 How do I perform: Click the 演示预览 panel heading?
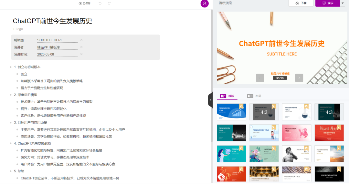[x=225, y=3]
